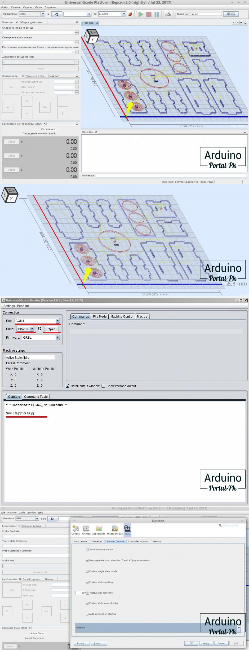Click the Обзор browse button

[x=231, y=14]
